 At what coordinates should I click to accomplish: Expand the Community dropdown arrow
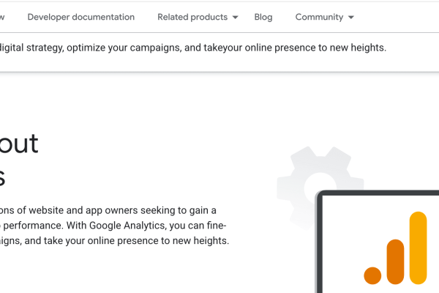(x=351, y=17)
